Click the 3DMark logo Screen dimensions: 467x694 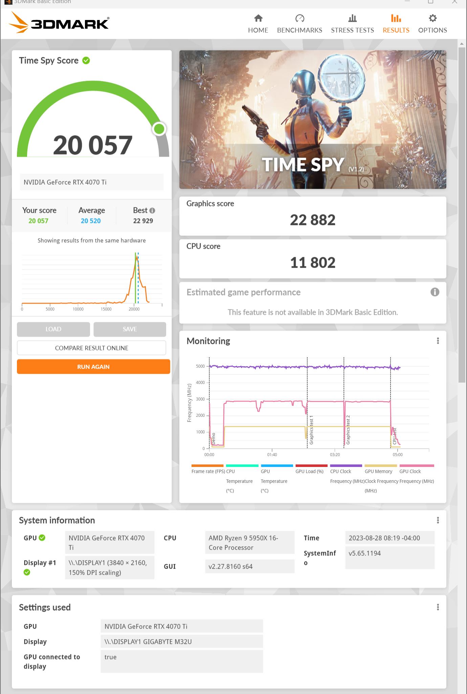(x=59, y=22)
